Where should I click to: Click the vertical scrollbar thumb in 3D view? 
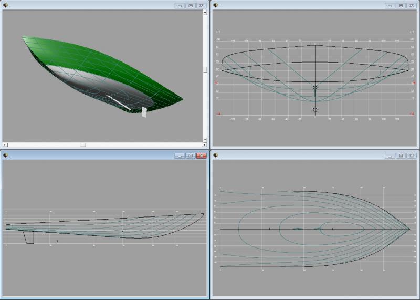click(x=205, y=69)
